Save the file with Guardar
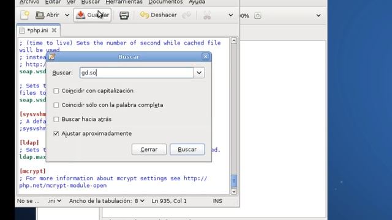This screenshot has height=220, width=392. tap(92, 15)
